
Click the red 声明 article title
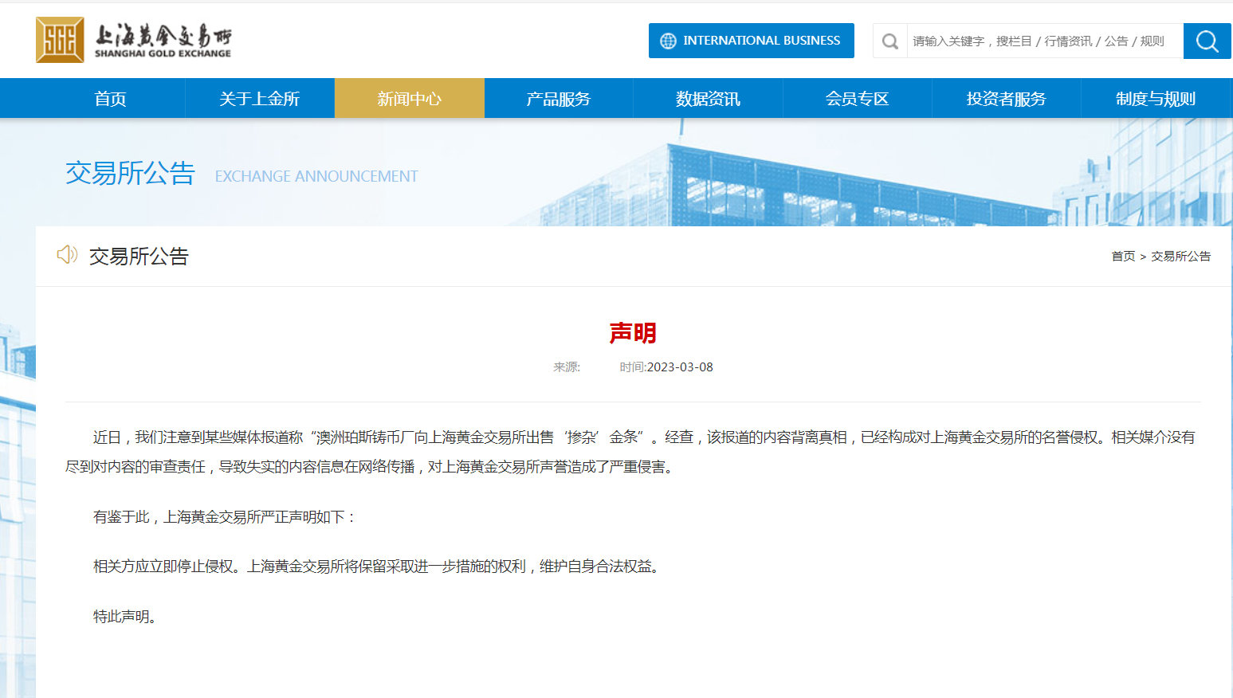(633, 333)
